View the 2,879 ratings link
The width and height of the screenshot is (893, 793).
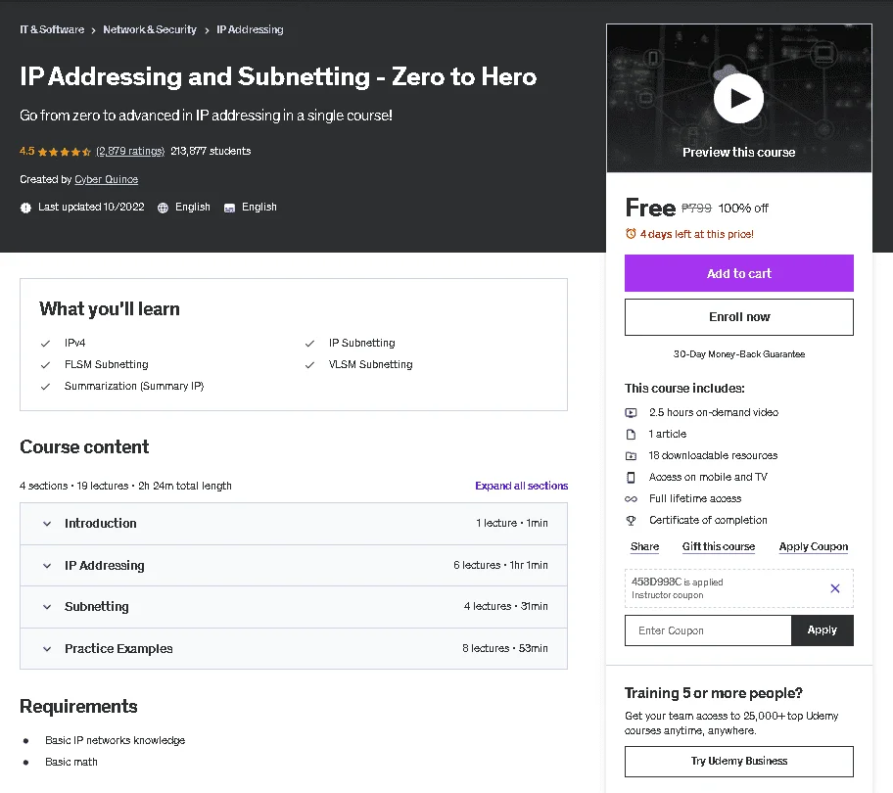point(130,151)
